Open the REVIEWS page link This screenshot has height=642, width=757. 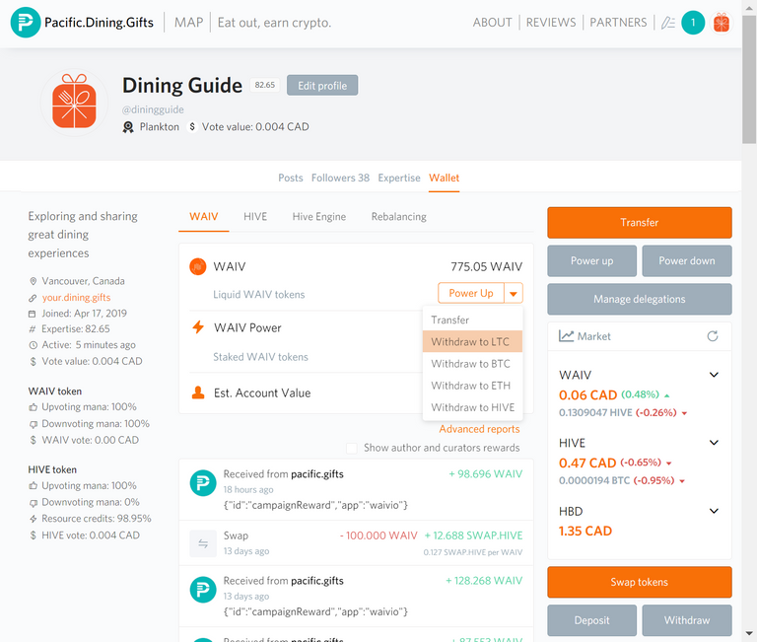(551, 23)
